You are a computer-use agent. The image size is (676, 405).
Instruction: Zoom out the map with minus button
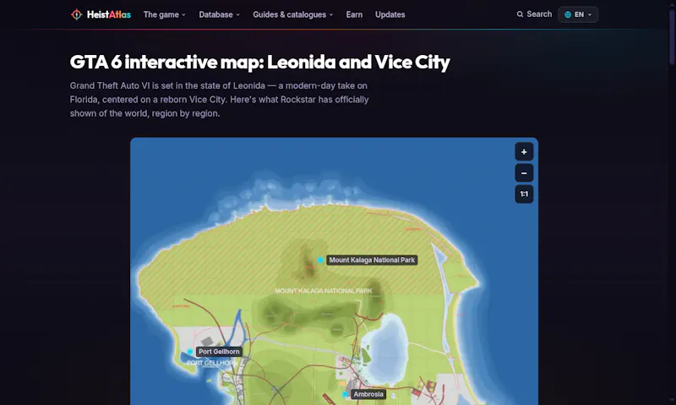point(524,173)
